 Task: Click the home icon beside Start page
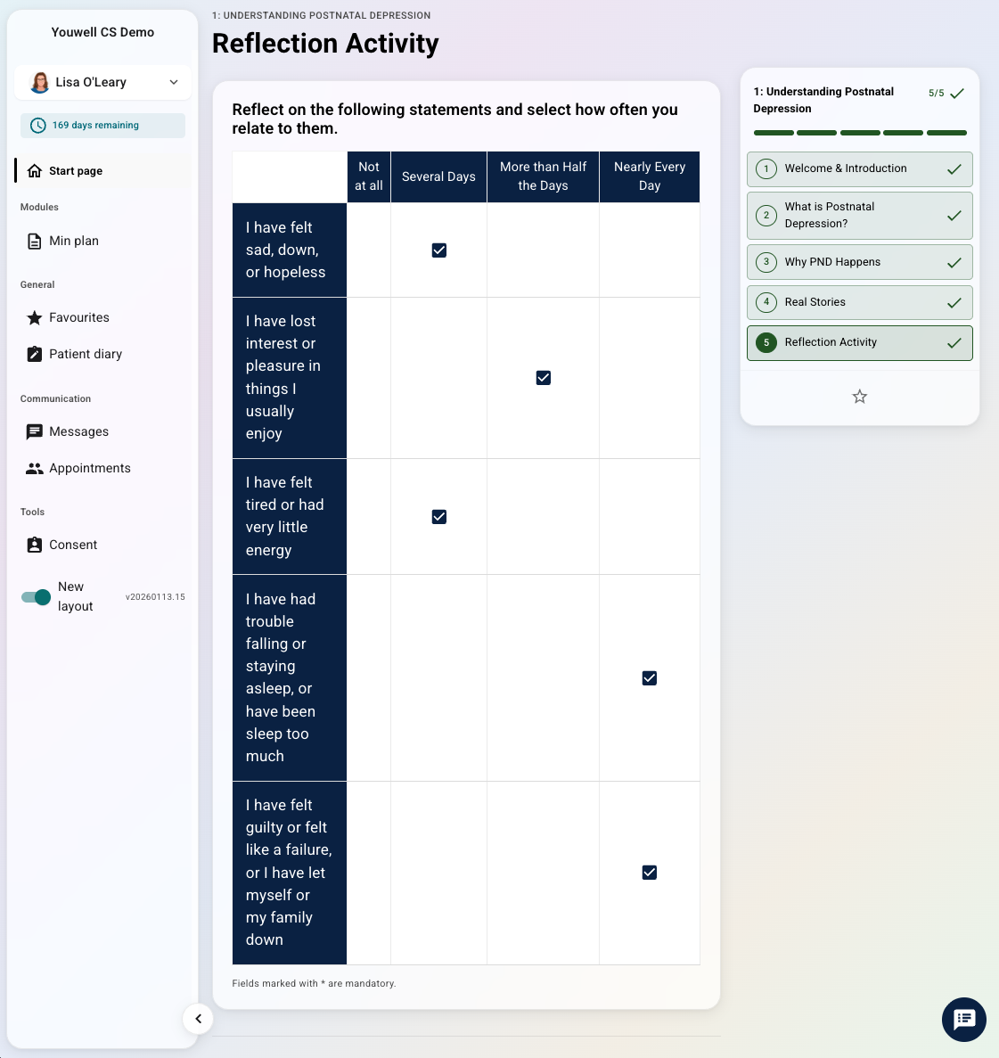35,171
